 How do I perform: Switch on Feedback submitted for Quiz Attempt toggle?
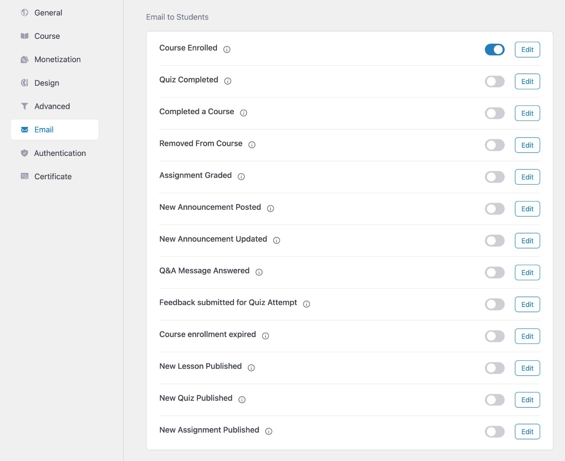pos(495,304)
